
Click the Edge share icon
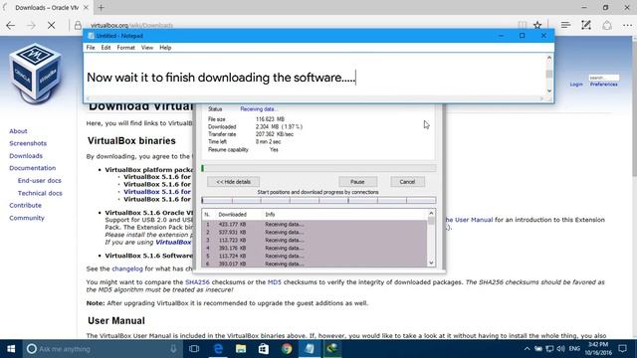pos(607,25)
